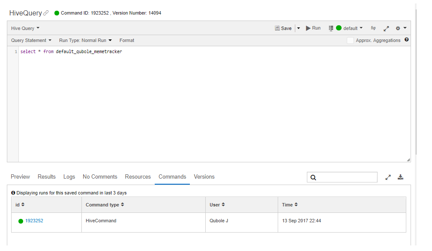Click the Run button label
Screen dimensions: 432x251
(316, 28)
